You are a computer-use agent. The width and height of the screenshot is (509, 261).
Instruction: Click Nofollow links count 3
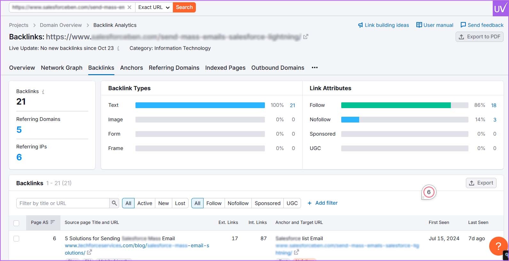[495, 120]
